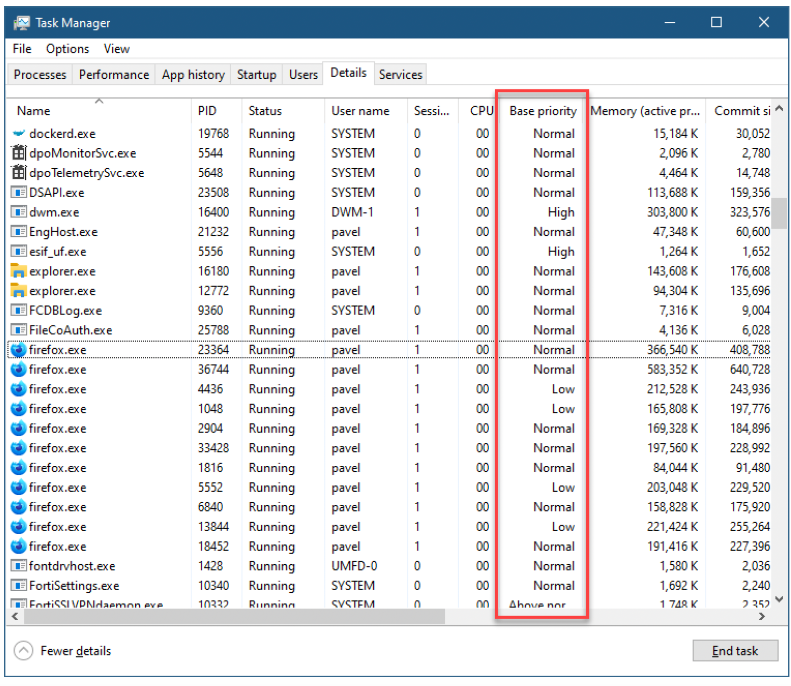Sort by the Status column header
This screenshot has height=686, width=791.
click(x=284, y=110)
